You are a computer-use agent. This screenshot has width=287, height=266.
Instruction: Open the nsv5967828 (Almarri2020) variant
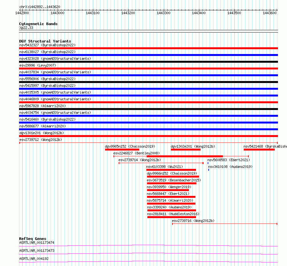pos(43,106)
